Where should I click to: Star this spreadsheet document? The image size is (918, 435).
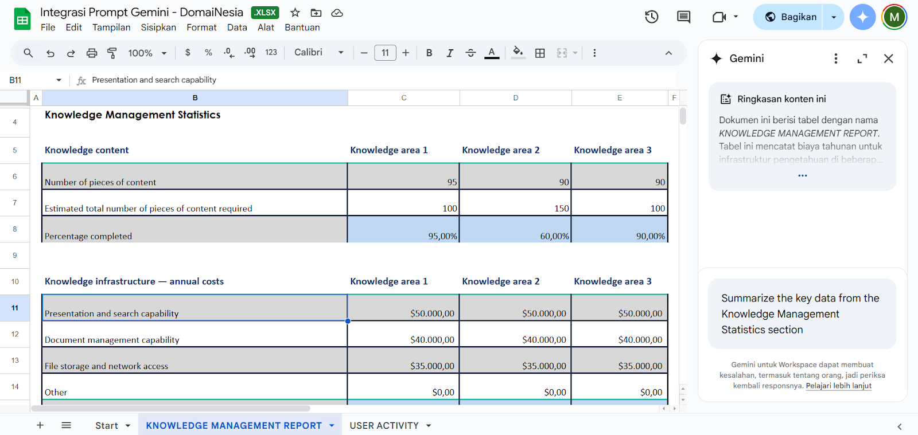[295, 13]
